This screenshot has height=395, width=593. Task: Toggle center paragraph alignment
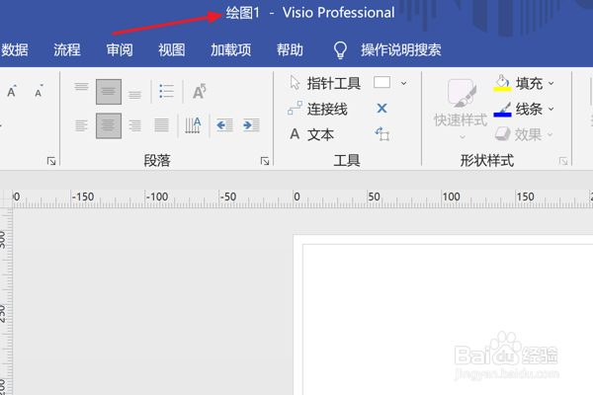(109, 125)
